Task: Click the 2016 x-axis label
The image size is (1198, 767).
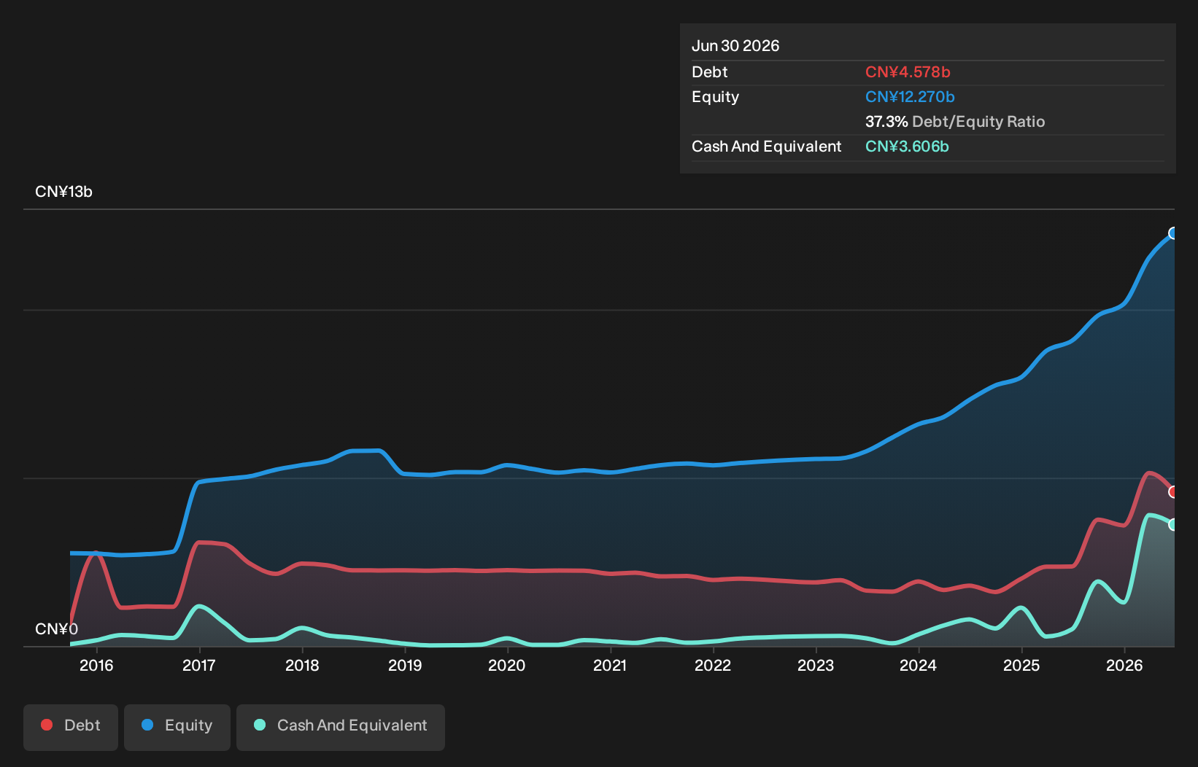Action: tap(96, 665)
